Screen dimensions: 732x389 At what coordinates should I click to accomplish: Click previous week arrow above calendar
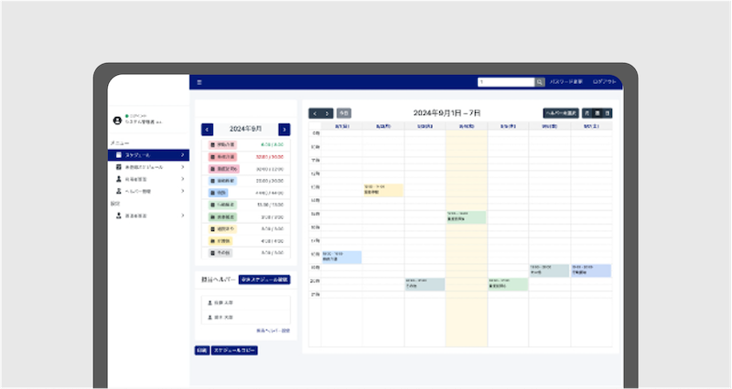[316, 113]
